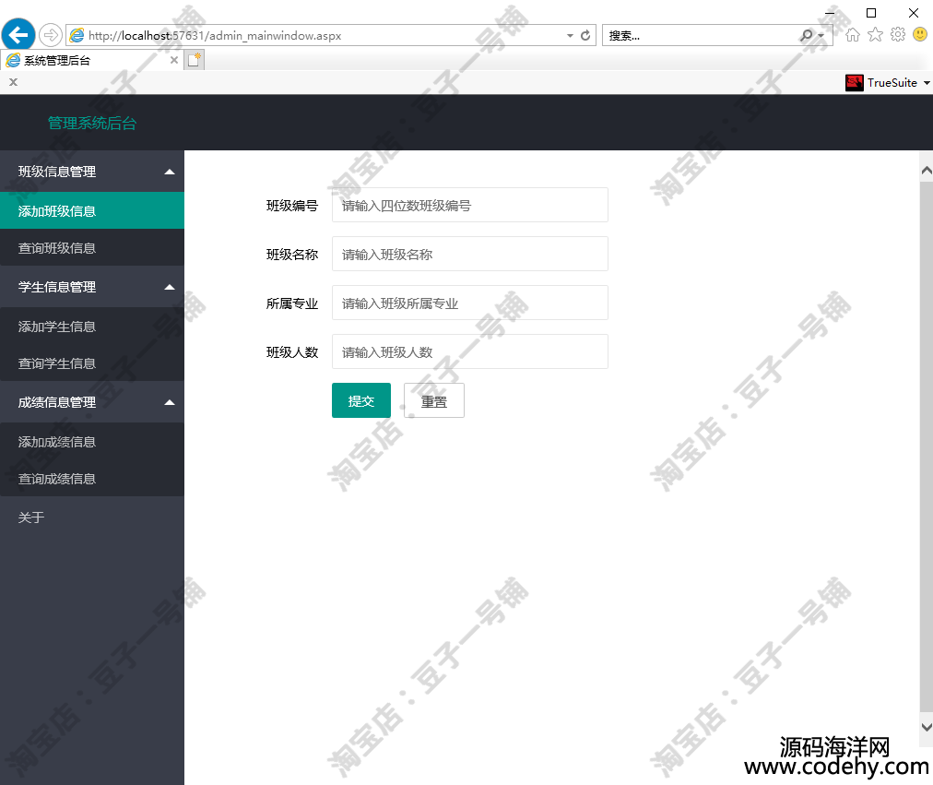Collapse the 班级信息管理 menu arrow
The height and width of the screenshot is (785, 933).
[x=170, y=172]
